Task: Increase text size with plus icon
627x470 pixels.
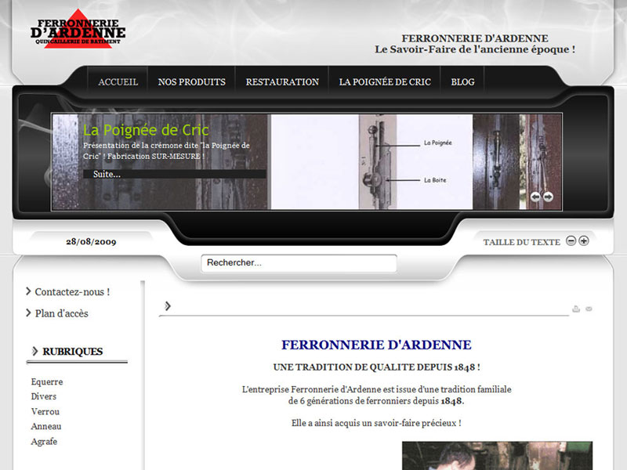Action: pyautogui.click(x=584, y=241)
